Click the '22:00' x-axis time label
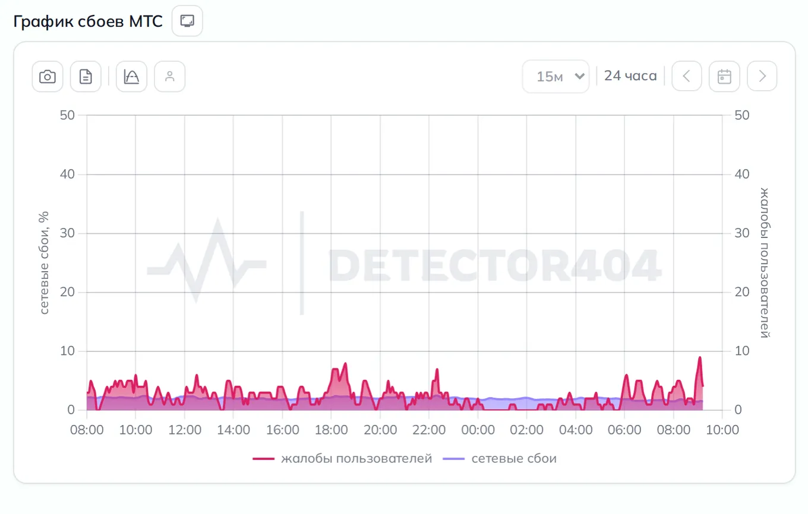This screenshot has width=808, height=514. (429, 429)
